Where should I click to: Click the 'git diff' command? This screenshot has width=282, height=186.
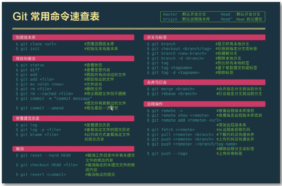(28, 70)
